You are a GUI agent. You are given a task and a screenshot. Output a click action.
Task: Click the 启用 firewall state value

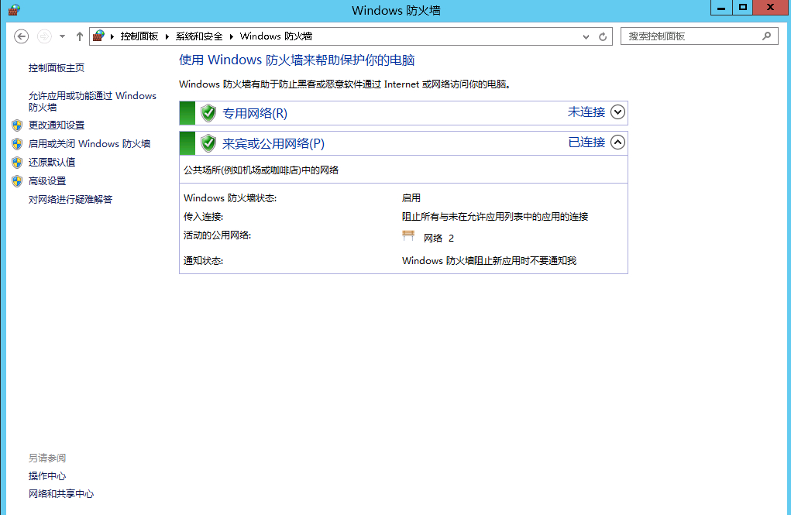coord(411,198)
